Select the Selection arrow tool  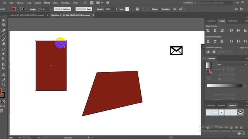(3, 20)
